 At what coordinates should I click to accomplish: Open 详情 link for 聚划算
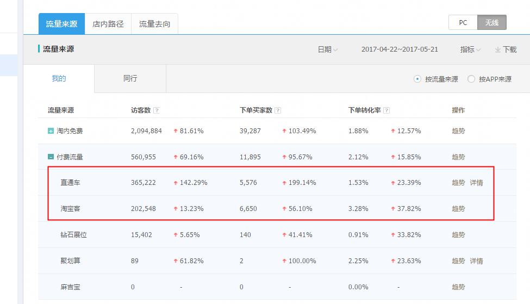476,261
